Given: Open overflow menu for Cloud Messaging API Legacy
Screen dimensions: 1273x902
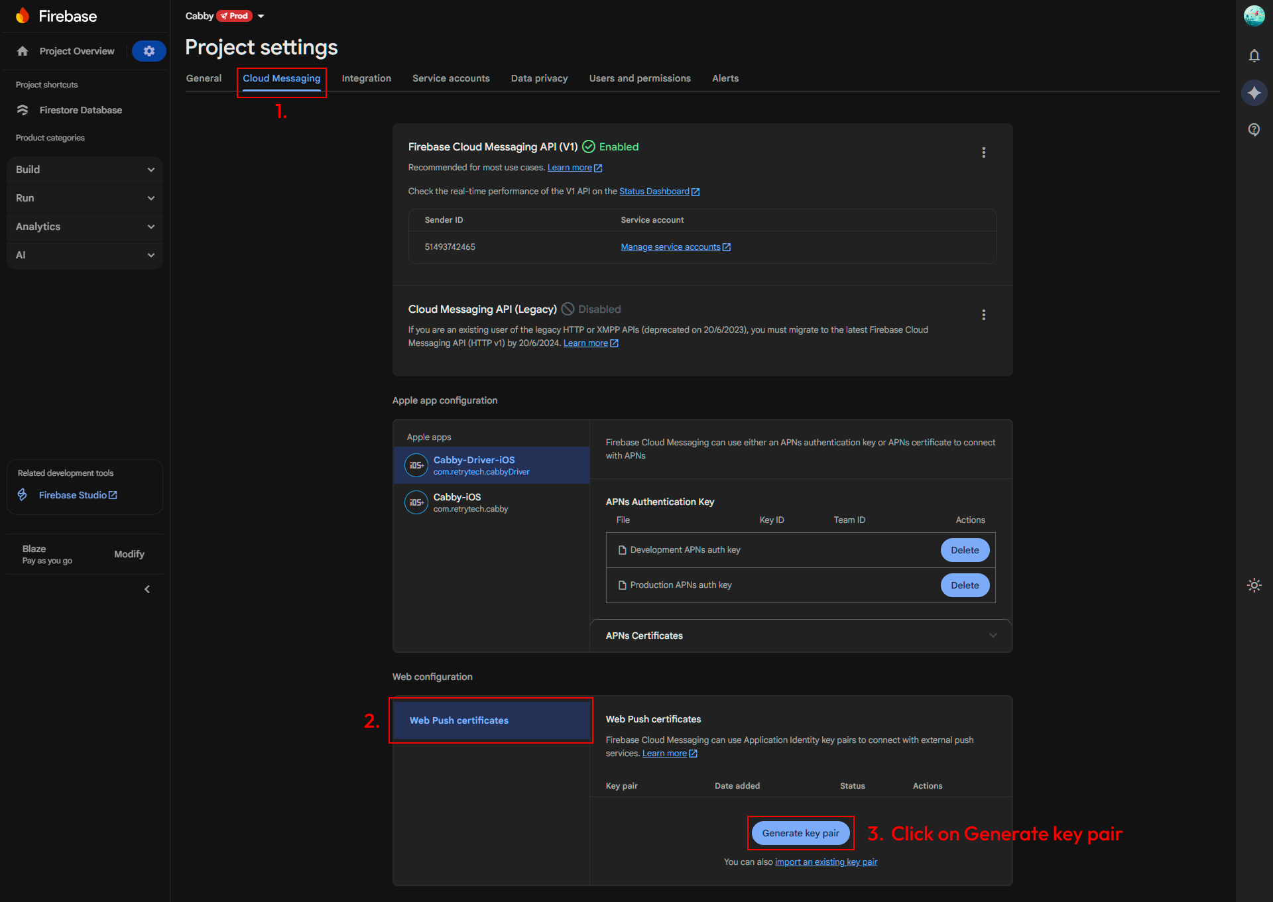Looking at the screenshot, I should (x=984, y=315).
